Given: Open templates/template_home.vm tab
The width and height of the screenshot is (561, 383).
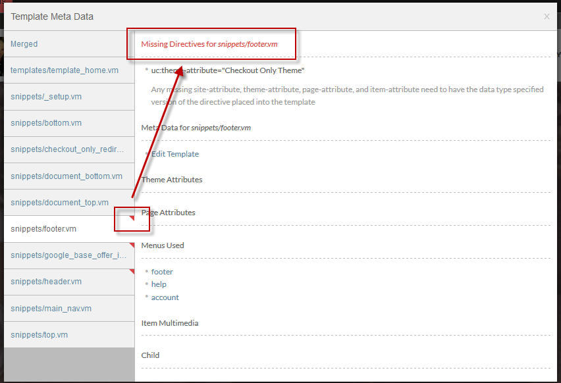Looking at the screenshot, I should 69,70.
